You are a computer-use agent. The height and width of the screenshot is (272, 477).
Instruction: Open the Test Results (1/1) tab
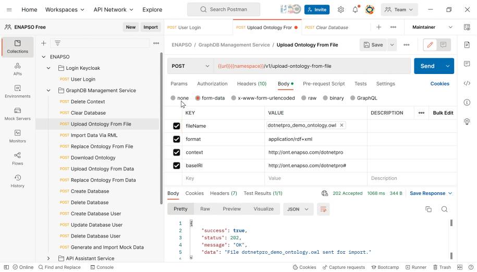point(263,193)
